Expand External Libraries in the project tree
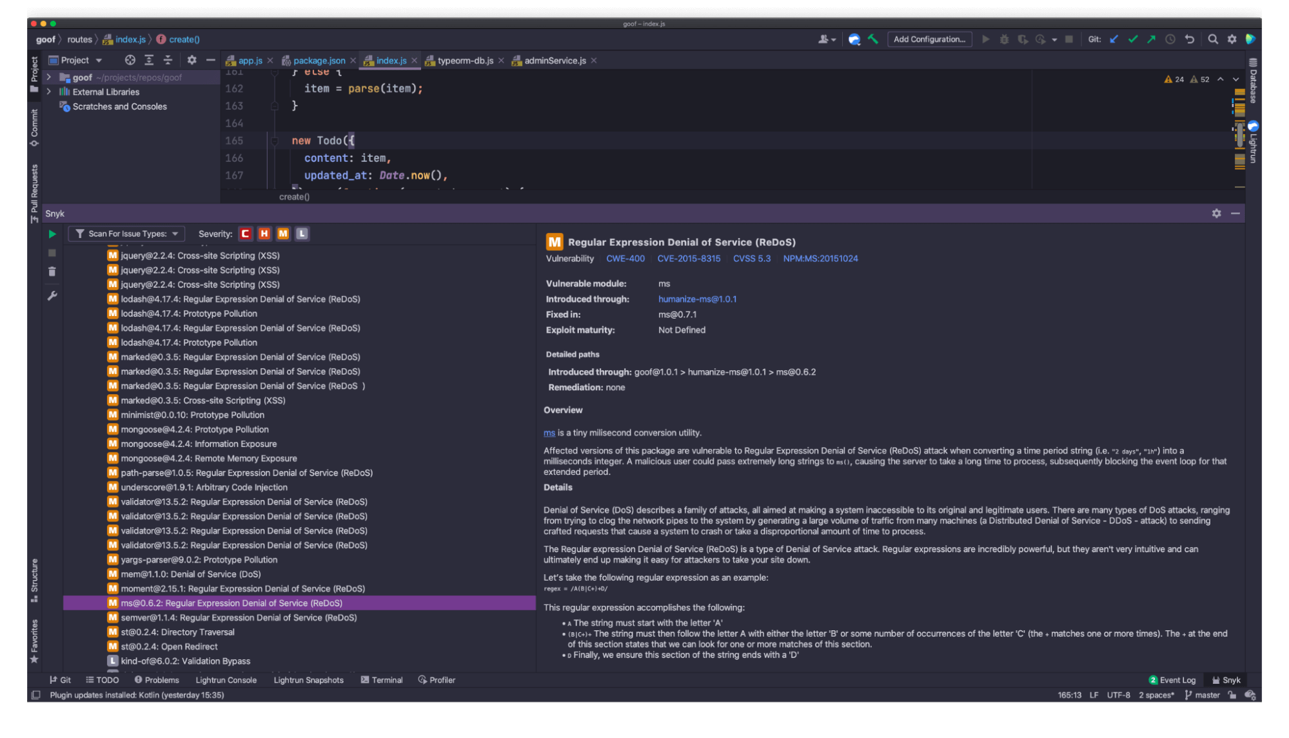The width and height of the screenshot is (1289, 738). point(50,92)
